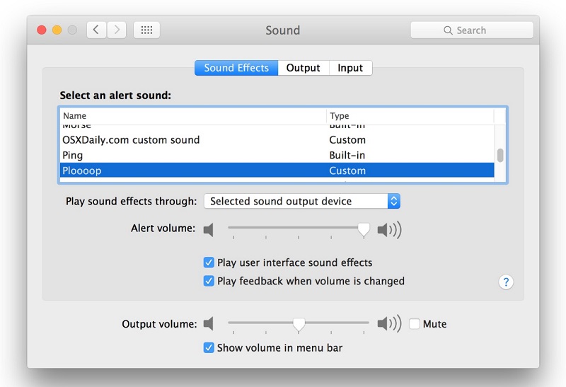Click the Output volume slider knob
566x387 pixels.
pyautogui.click(x=299, y=324)
